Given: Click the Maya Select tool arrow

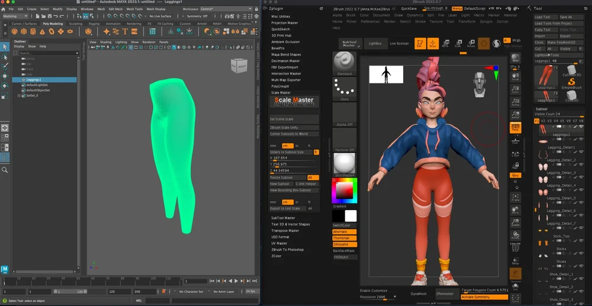Looking at the screenshot, I should (5, 47).
